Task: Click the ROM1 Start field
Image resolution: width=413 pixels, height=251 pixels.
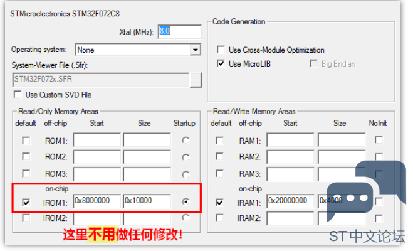Action: point(97,140)
